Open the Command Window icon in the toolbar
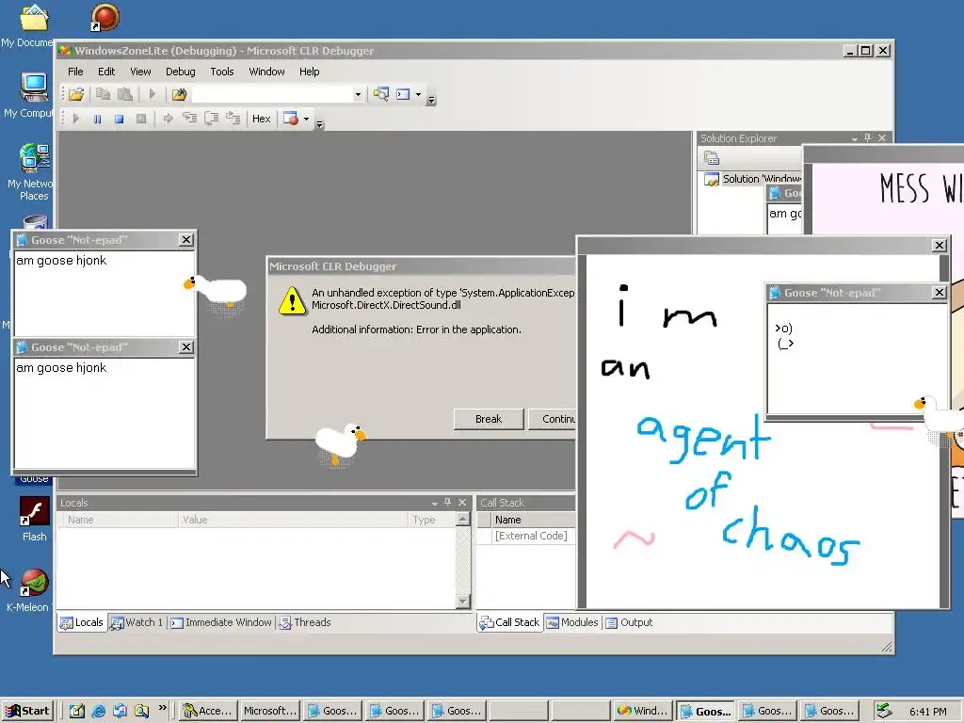Image resolution: width=964 pixels, height=723 pixels. pyautogui.click(x=403, y=94)
